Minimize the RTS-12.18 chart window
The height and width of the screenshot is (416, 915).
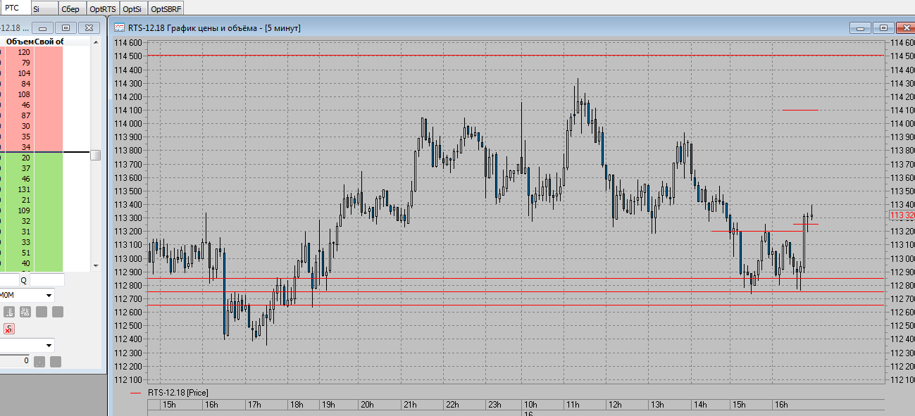click(x=860, y=27)
